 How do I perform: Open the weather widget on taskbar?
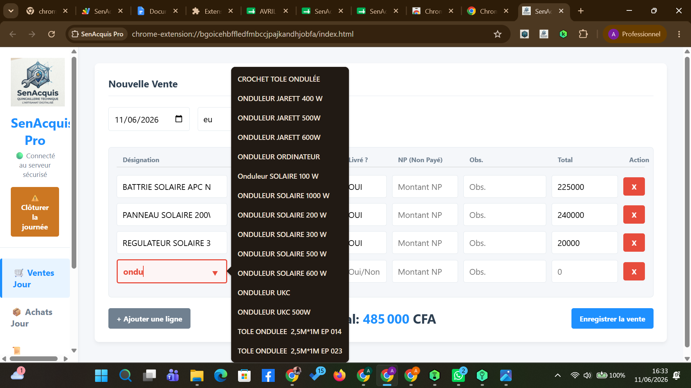17,374
